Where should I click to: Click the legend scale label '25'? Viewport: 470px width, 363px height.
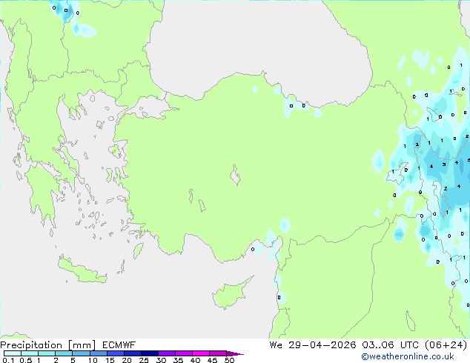pyautogui.click(x=144, y=360)
